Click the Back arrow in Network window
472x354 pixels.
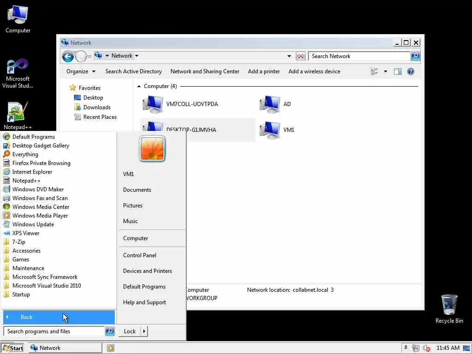pos(68,56)
